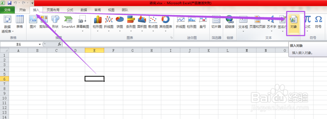The height and width of the screenshot is (119, 327).
Task: Insert header and footer (页眉和页脚)
Action: click(258, 22)
